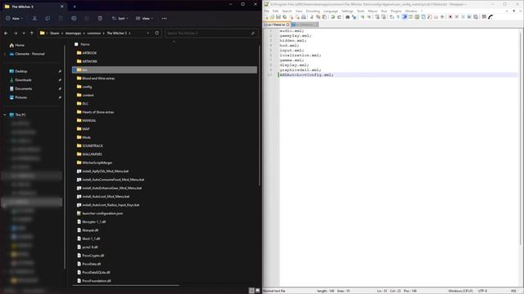Image resolution: width=524 pixels, height=294 pixels.
Task: Undo the last edit in Notepad++
Action: pyautogui.click(x=333, y=17)
